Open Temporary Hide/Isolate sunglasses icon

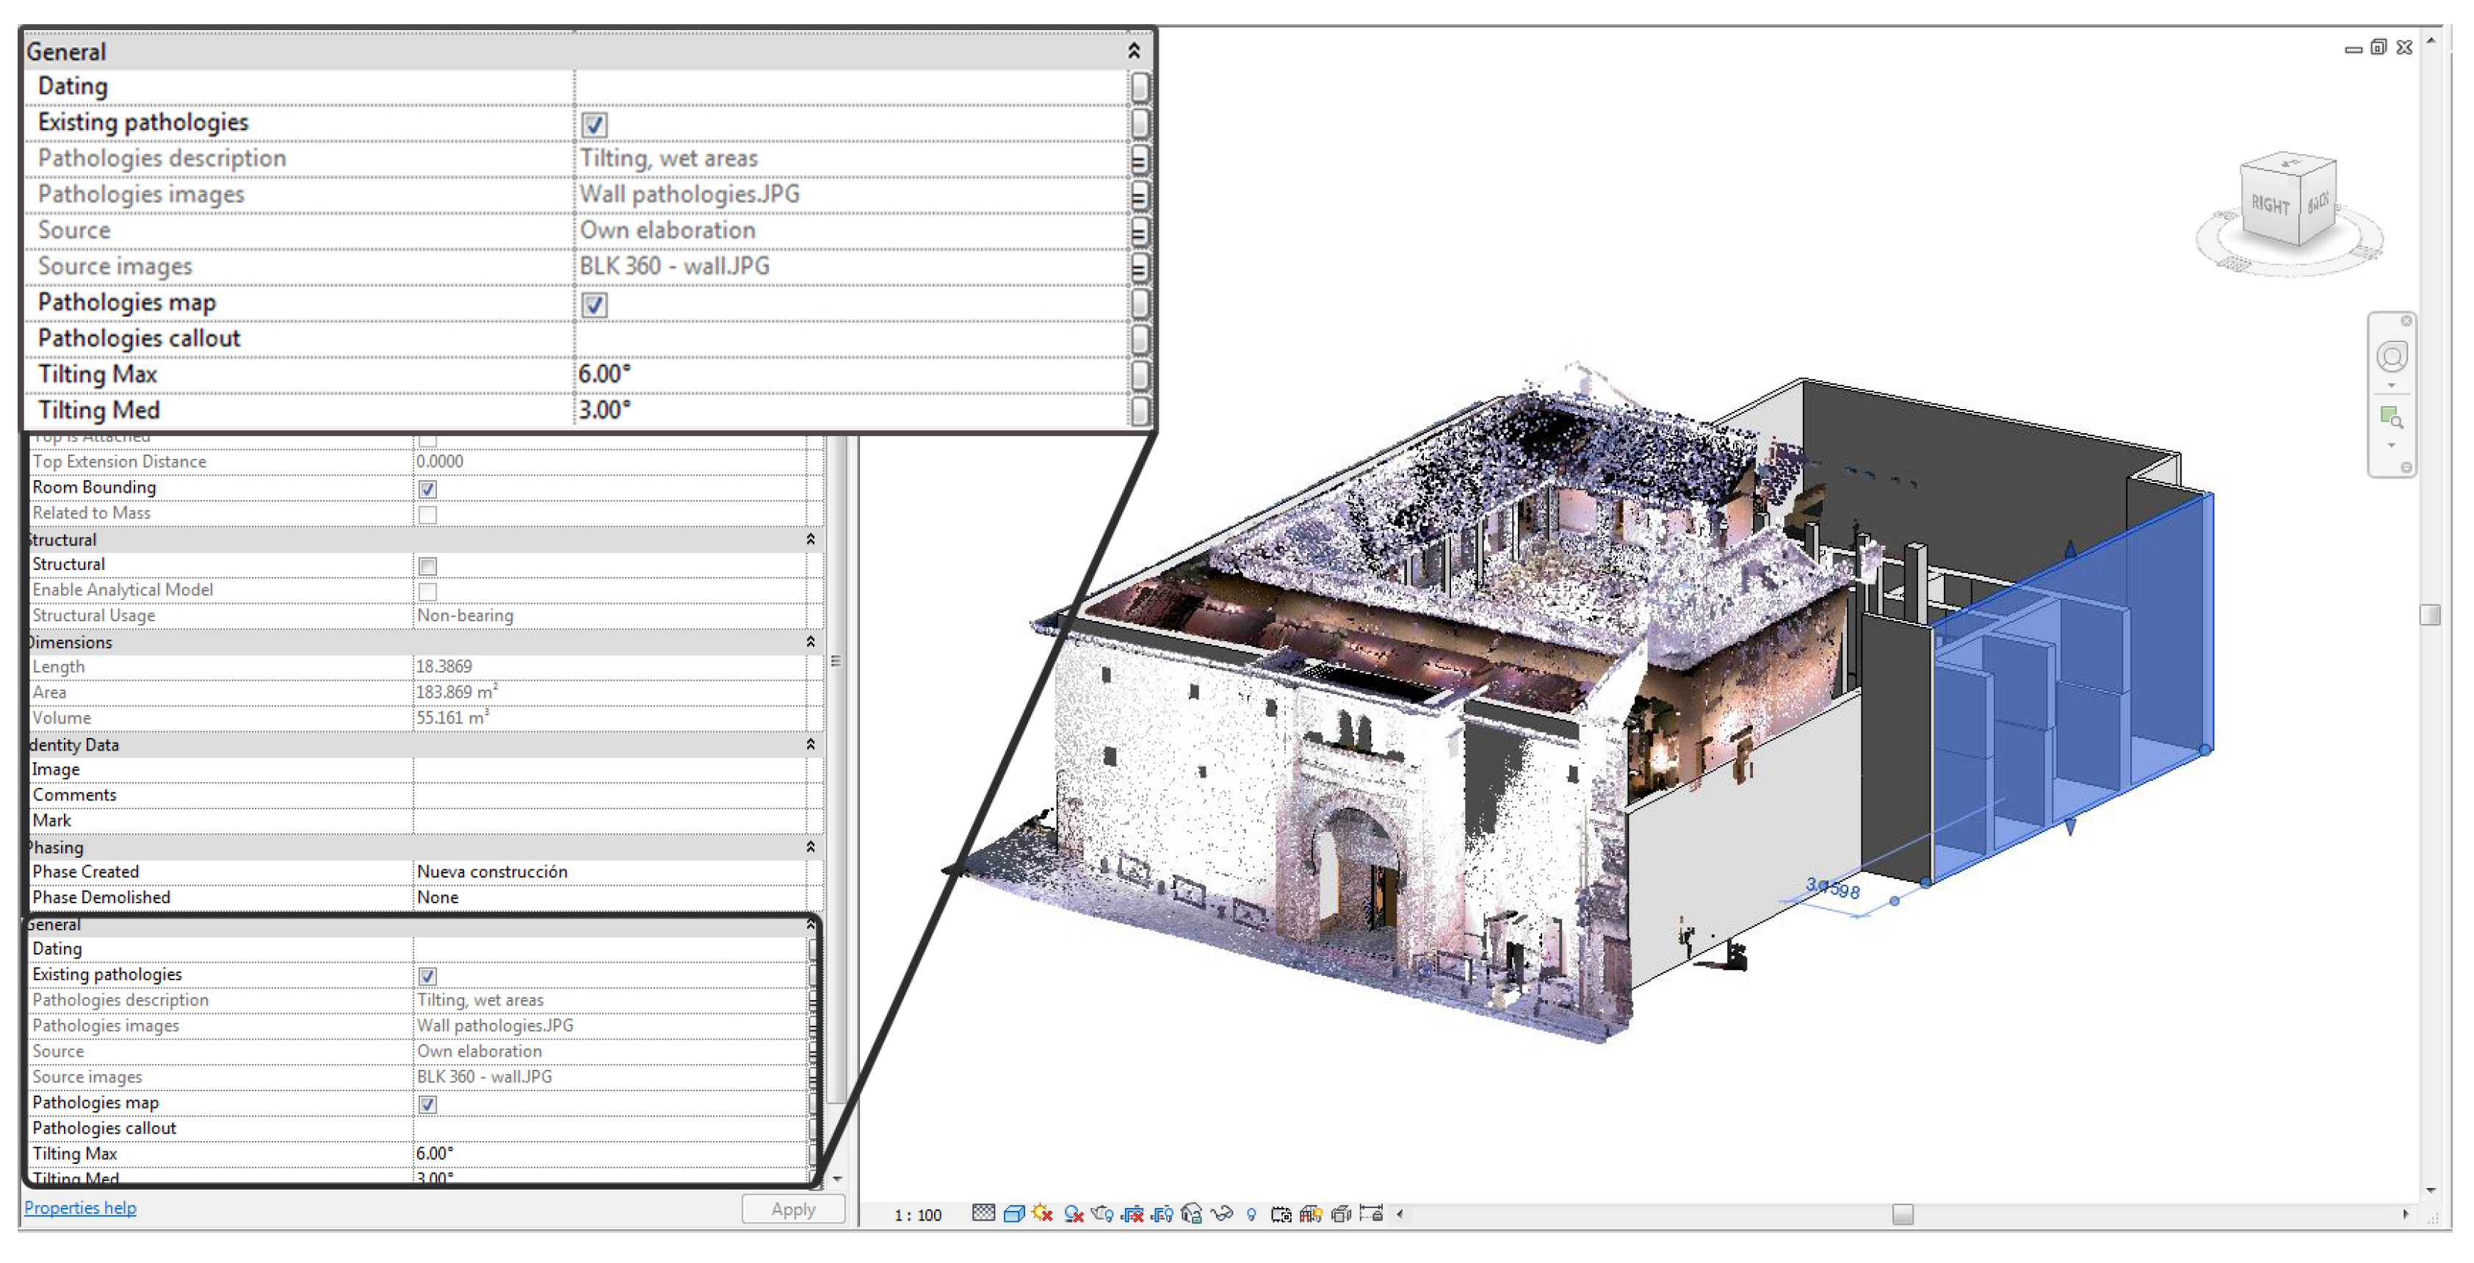1222,1214
